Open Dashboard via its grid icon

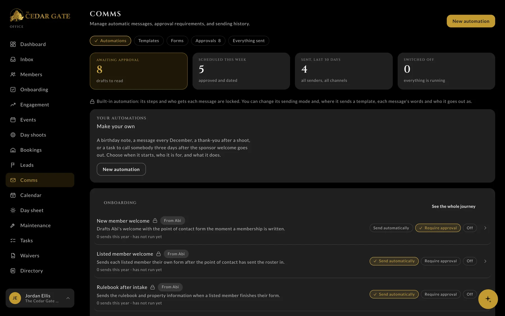[13, 44]
